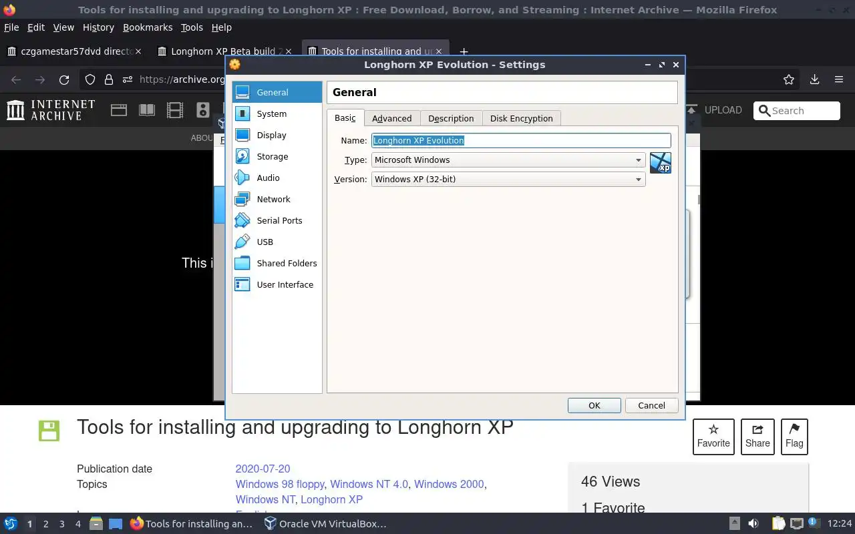
Task: Click the VM Name text field
Action: [521, 140]
